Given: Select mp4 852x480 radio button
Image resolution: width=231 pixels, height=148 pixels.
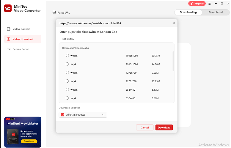Looking at the screenshot, I should click(x=67, y=98).
